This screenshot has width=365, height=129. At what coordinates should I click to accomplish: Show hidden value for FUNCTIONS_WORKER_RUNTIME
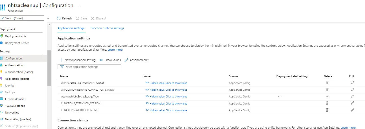pos(166,110)
